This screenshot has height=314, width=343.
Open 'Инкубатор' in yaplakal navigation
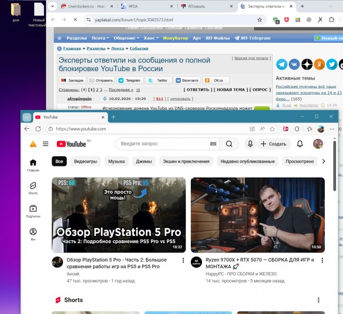point(175,38)
